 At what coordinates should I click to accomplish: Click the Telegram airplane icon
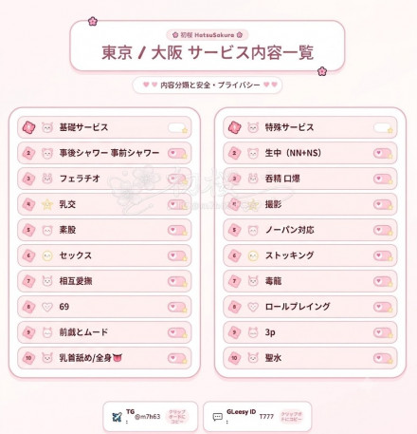pyautogui.click(x=118, y=417)
